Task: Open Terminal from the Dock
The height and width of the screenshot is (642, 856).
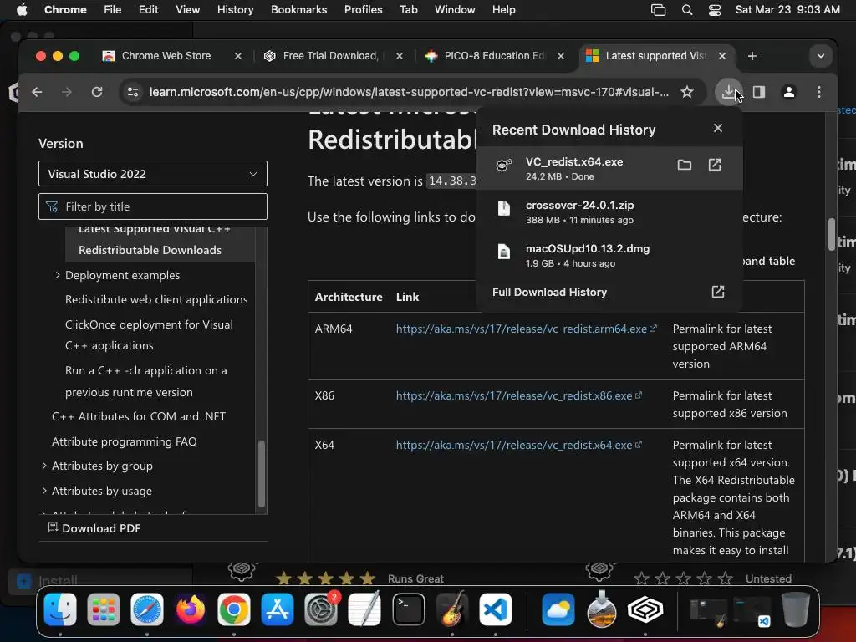Action: tap(408, 609)
